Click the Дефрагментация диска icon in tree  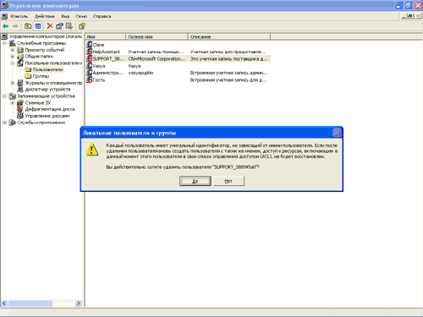[x=20, y=109]
